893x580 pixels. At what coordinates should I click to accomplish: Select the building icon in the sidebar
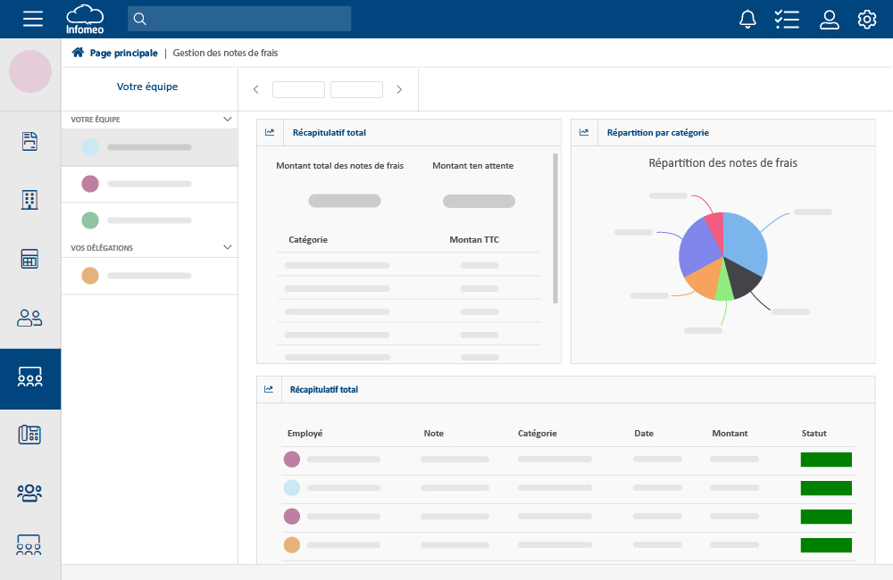[29, 200]
